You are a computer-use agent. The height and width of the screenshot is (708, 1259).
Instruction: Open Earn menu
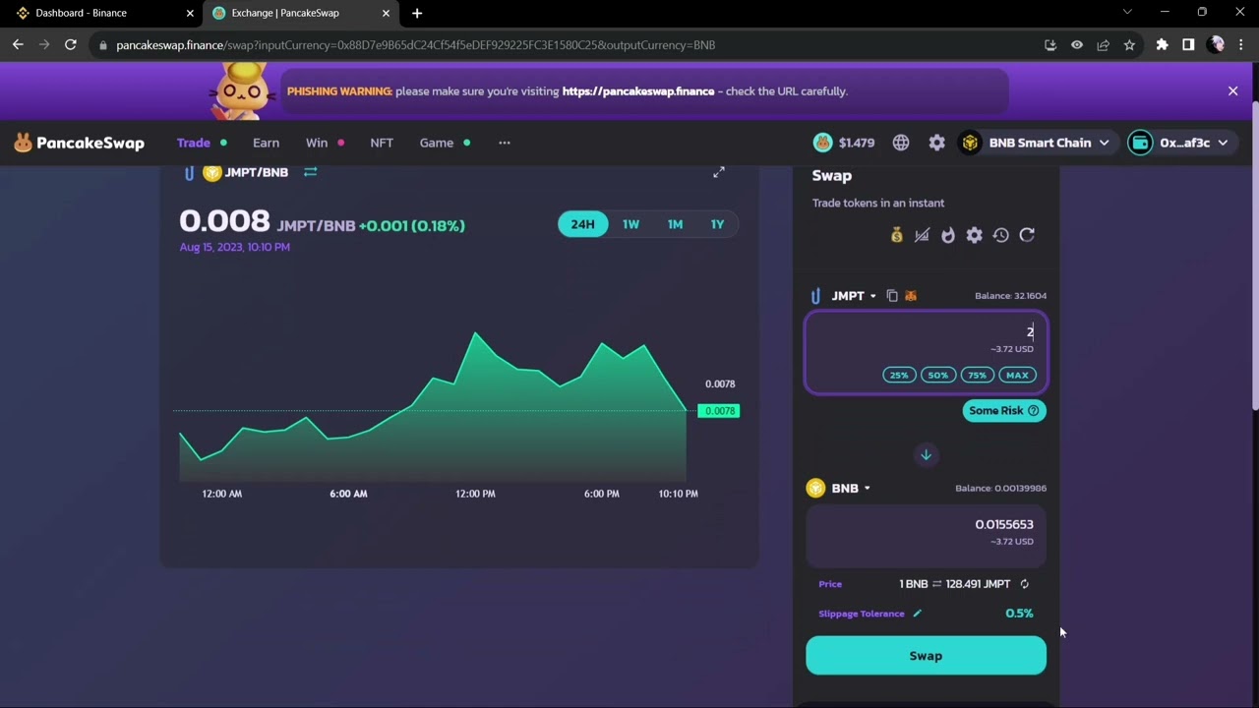266,143
